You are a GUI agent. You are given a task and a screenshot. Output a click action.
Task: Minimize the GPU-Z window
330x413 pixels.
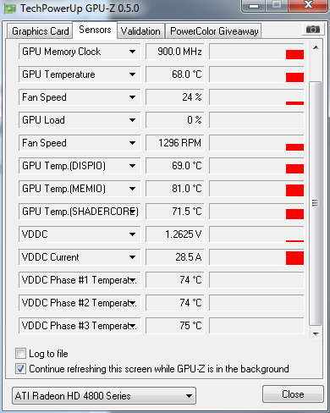pos(254,6)
